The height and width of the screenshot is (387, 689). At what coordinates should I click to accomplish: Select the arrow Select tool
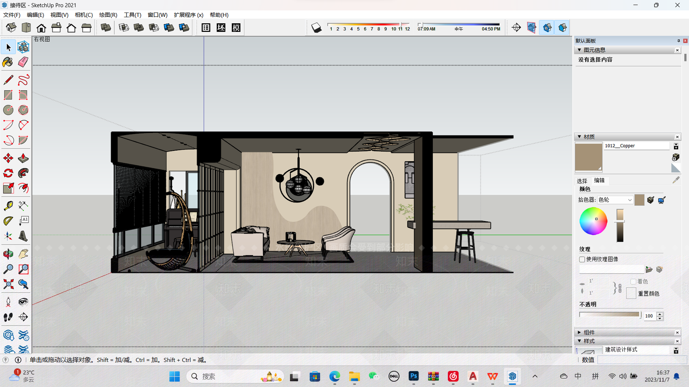click(x=8, y=47)
